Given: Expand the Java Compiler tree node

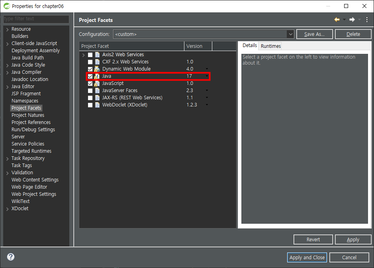Looking at the screenshot, I should [8, 72].
